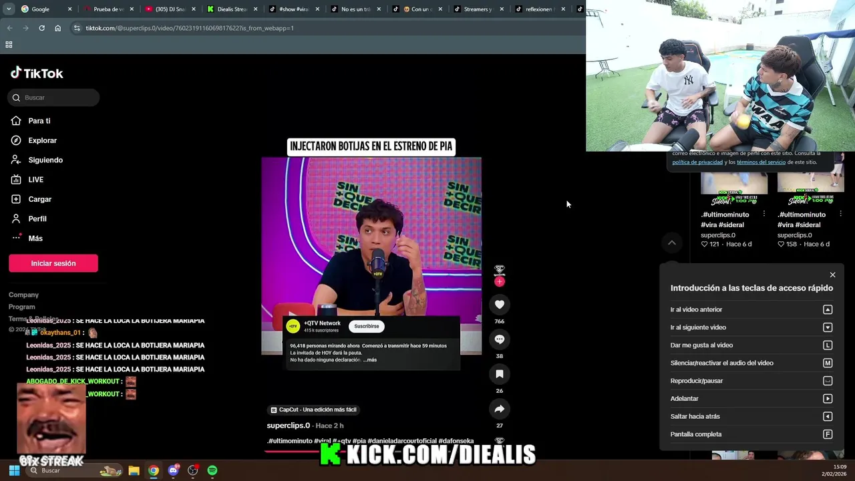Click the spacebar Reproducir/pausar key icon
Screen dimensions: 855x481
coord(828,381)
